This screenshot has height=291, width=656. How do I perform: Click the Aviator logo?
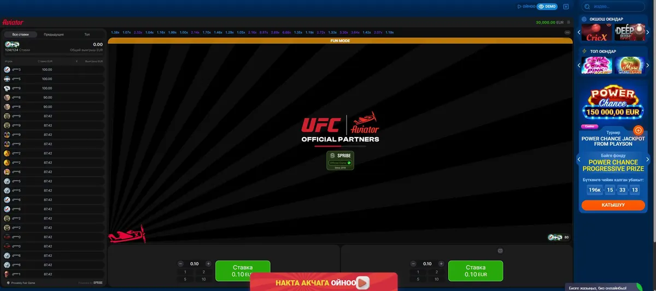13,22
